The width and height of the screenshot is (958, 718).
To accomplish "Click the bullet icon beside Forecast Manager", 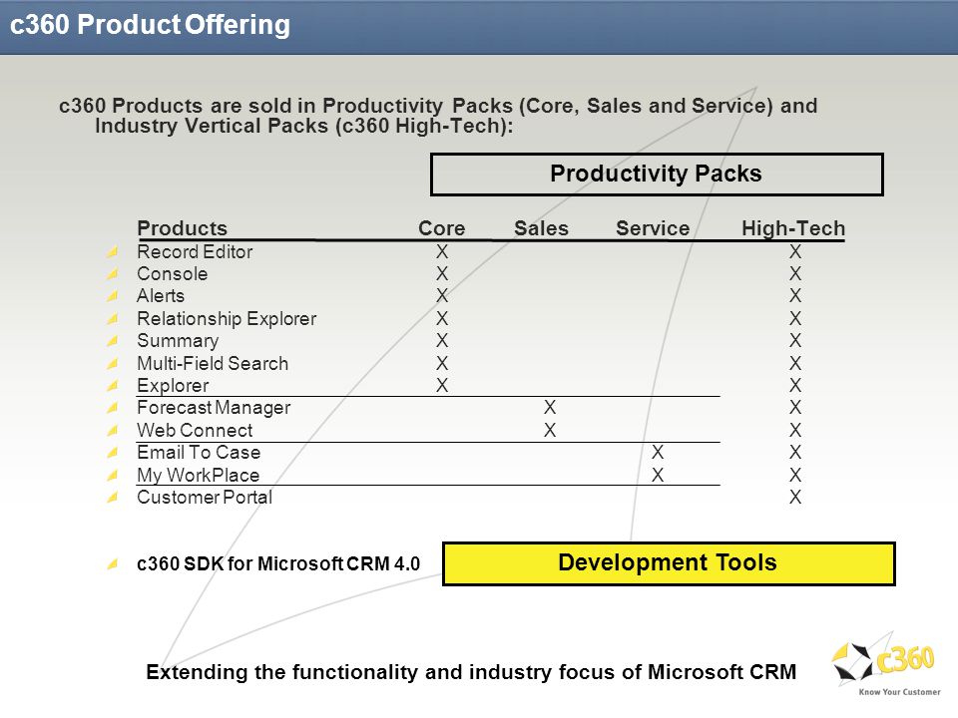I will [x=113, y=408].
